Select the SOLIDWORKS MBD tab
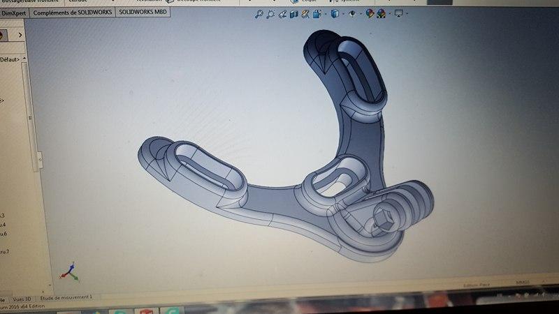The width and height of the screenshot is (559, 314). [x=143, y=12]
